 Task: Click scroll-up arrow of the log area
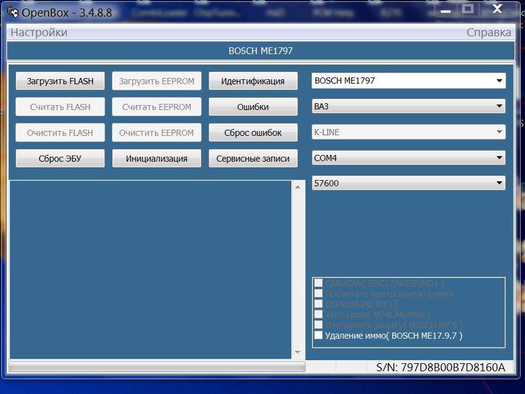[x=298, y=187]
